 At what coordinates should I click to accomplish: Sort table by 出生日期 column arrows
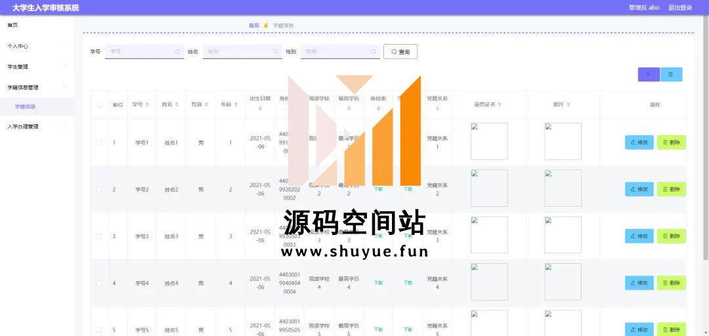260,109
